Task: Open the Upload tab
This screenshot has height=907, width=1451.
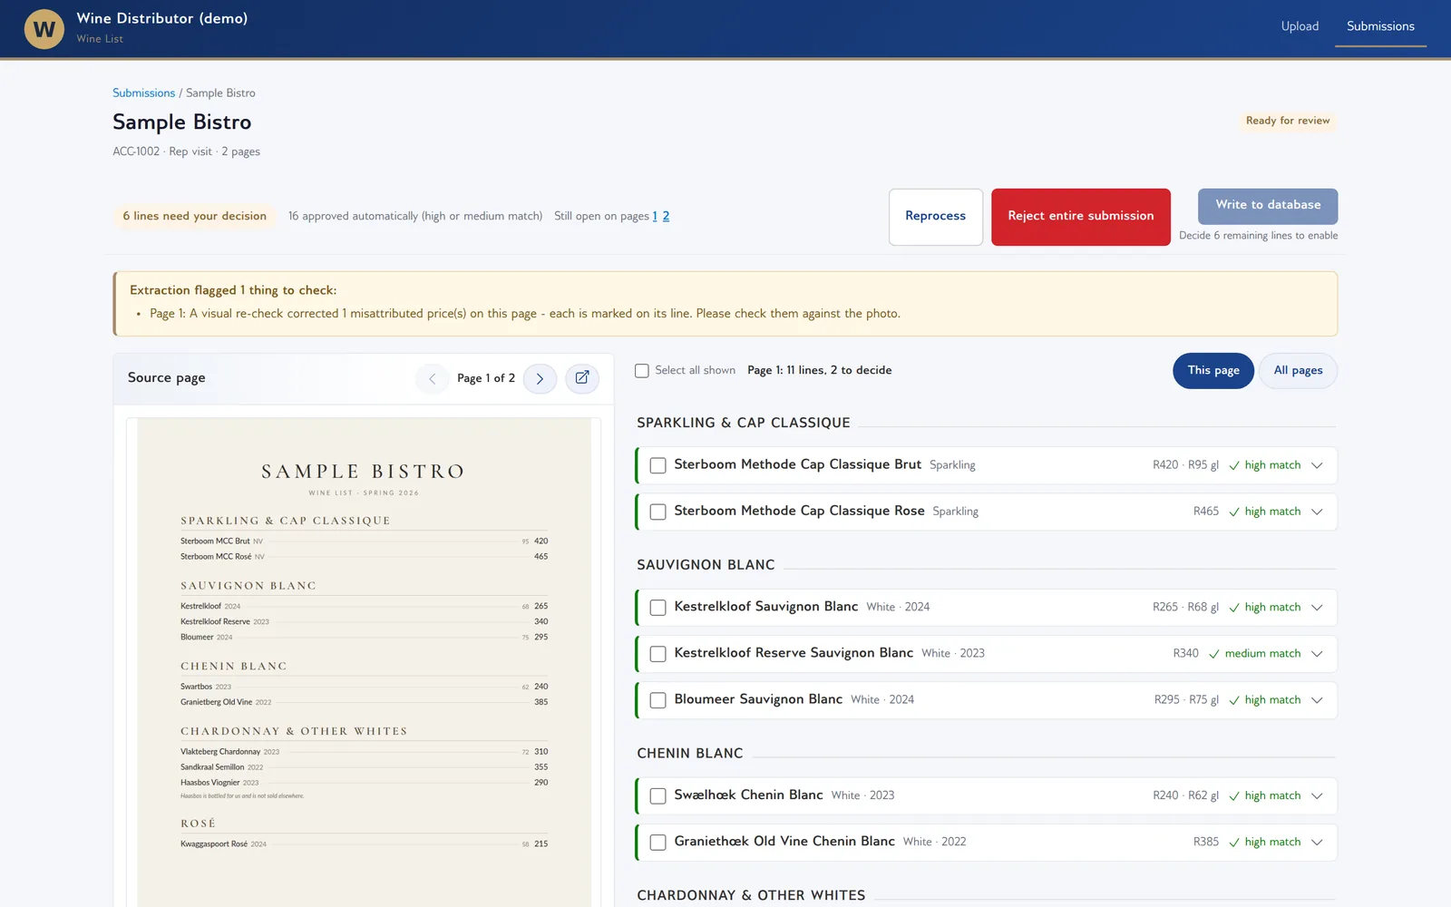Action: click(1300, 26)
